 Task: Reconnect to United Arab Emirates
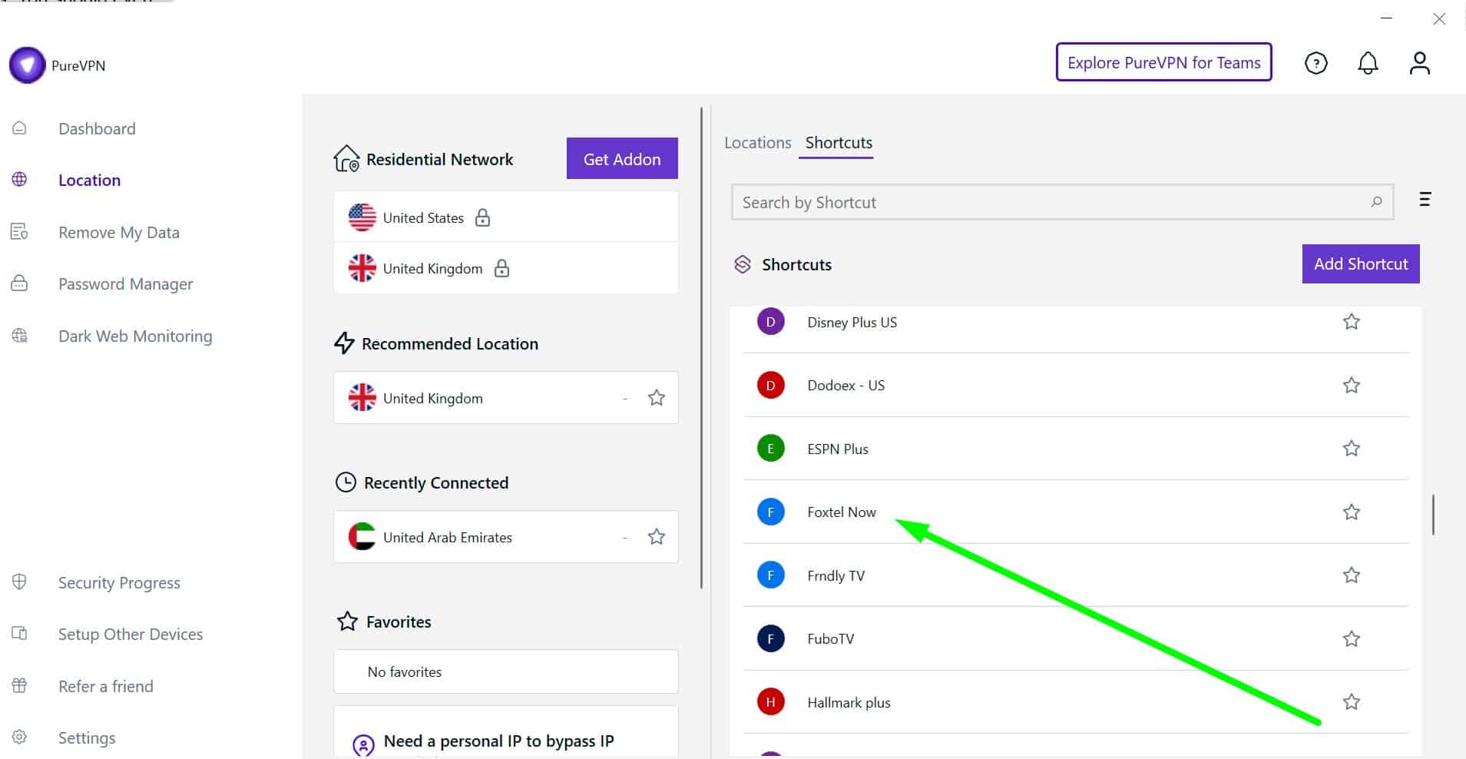tap(506, 537)
